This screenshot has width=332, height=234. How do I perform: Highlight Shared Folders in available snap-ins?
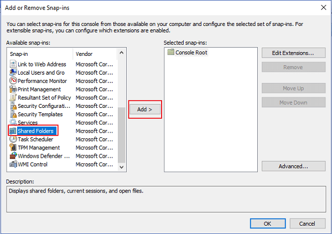tap(35, 131)
